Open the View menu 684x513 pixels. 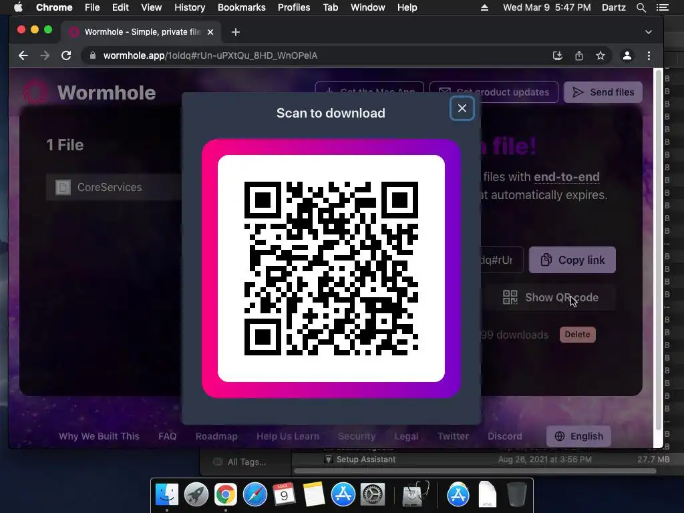tap(152, 7)
